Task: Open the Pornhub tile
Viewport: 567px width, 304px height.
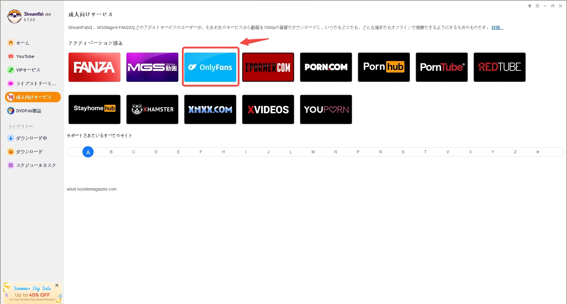Action: (384, 67)
